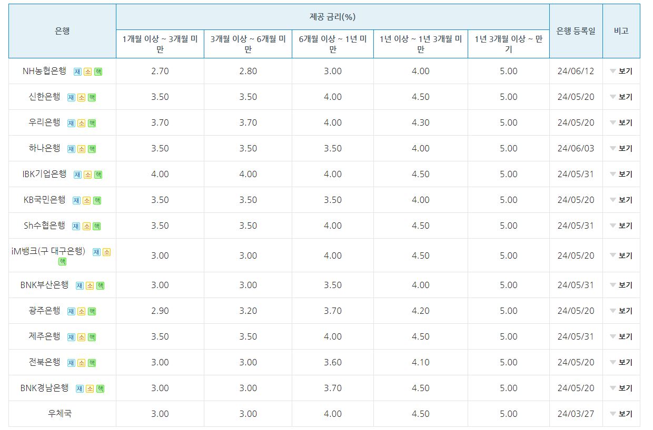
Task: Click the 2.70 rate for NH농협은행
Action: [160, 71]
